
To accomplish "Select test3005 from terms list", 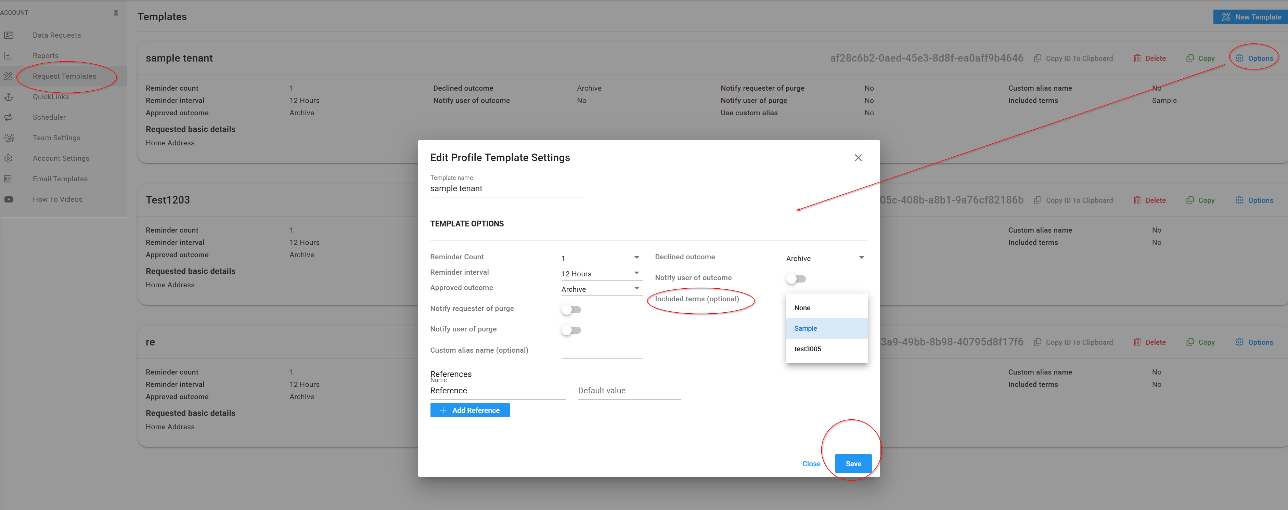I will pyautogui.click(x=808, y=349).
